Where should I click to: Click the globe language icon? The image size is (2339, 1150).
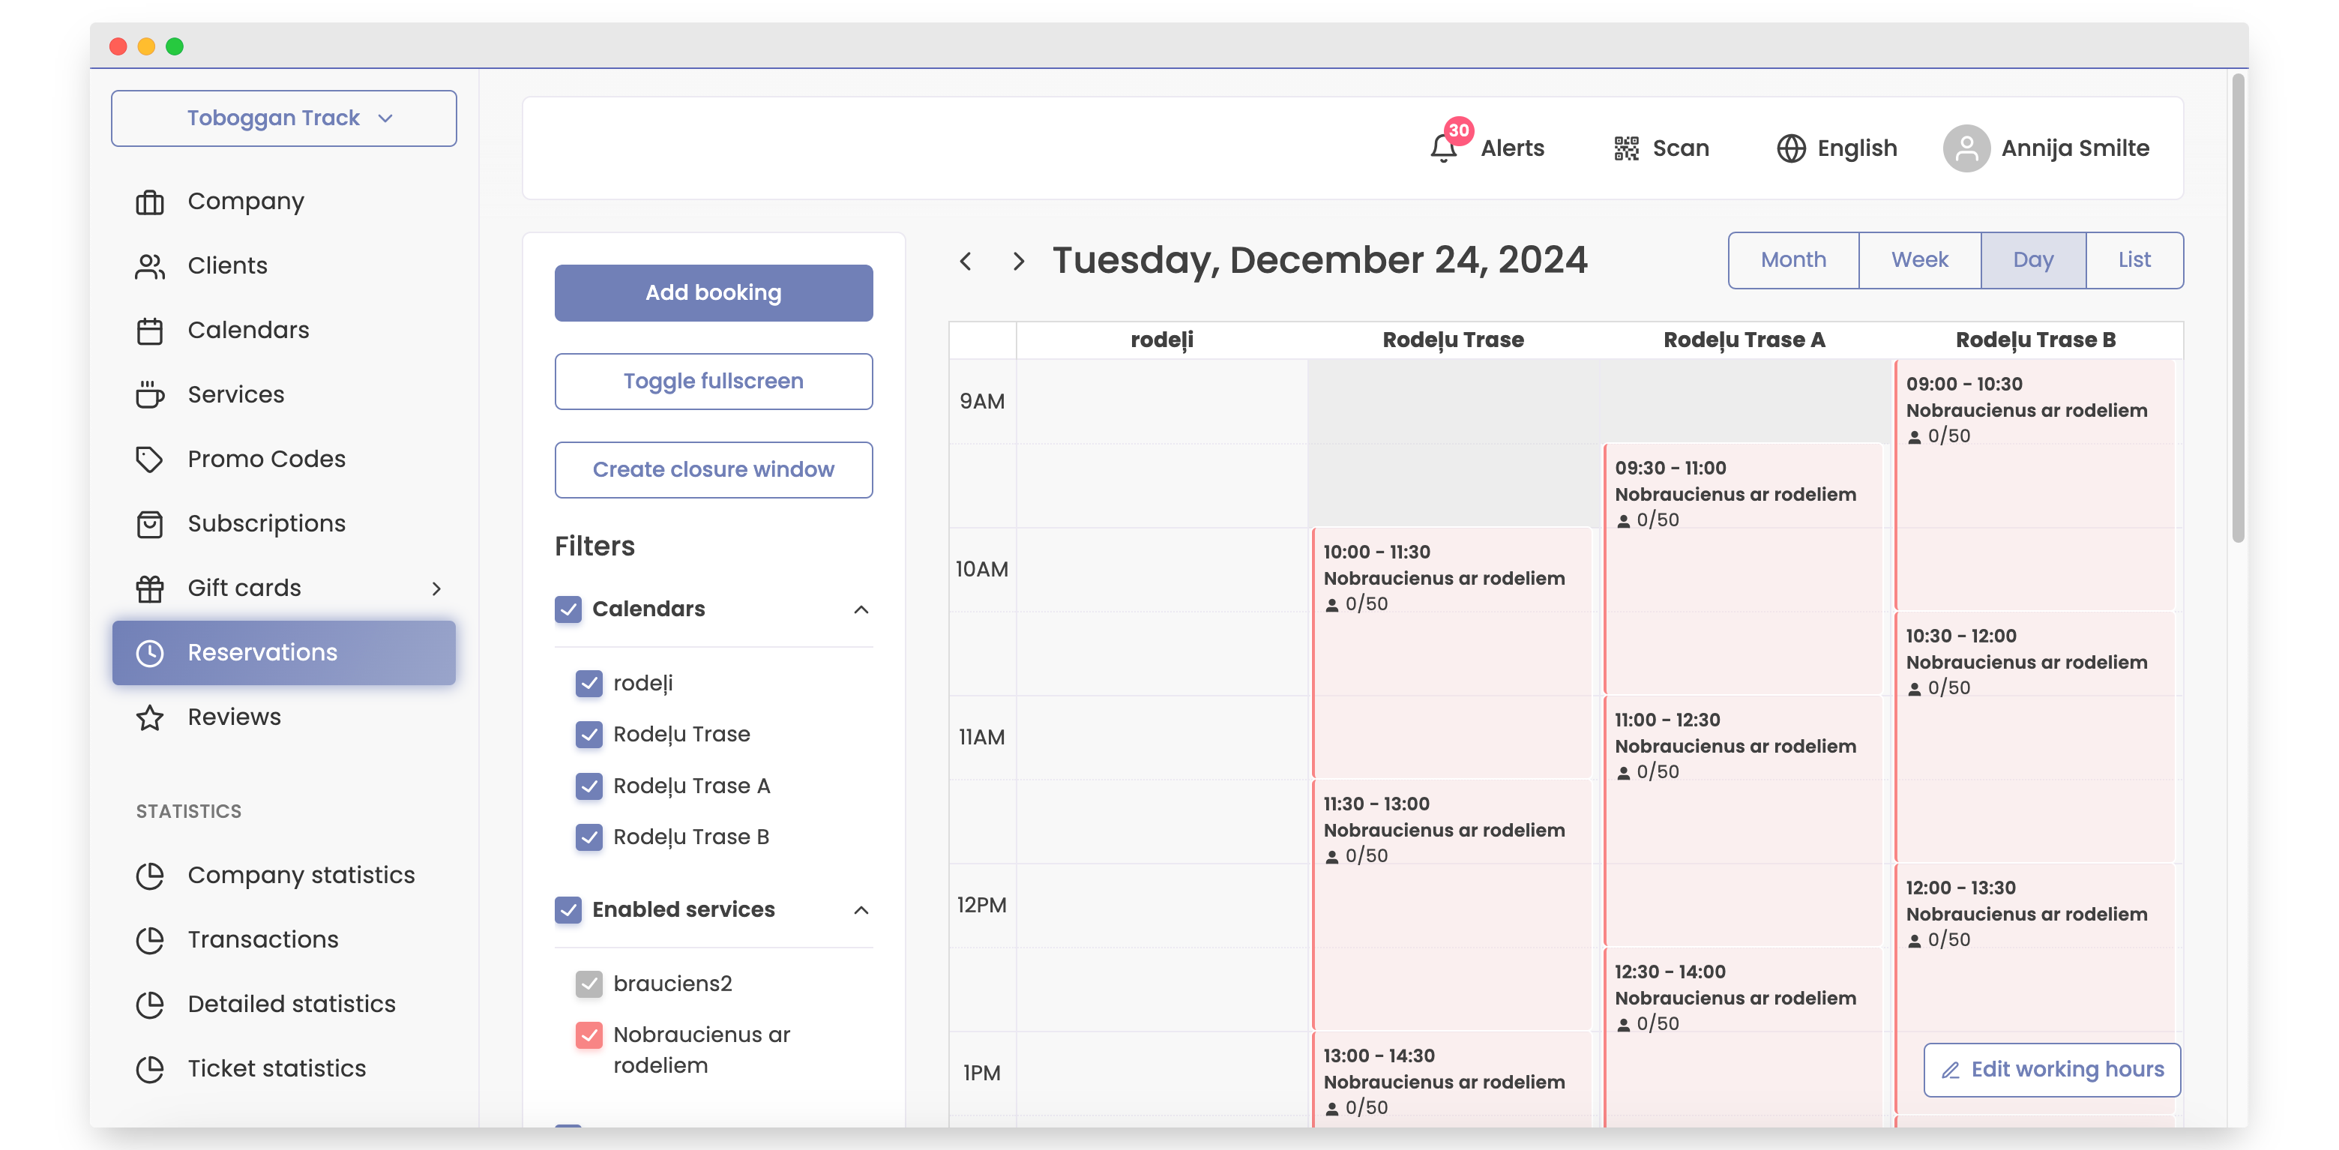1790,148
